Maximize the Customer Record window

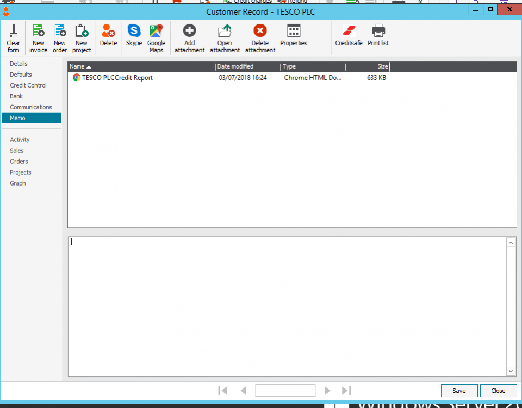pyautogui.click(x=490, y=10)
